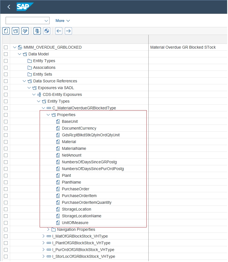Image resolution: width=228 pixels, height=262 pixels.
Task: Click the next object right arrow button
Action: (68, 31)
